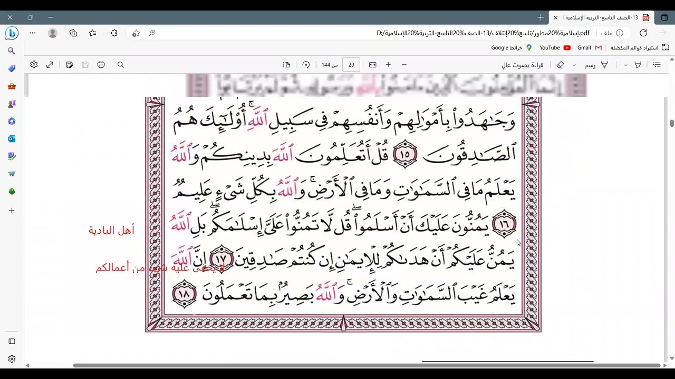Enter full screen PDF view
Image resolution: width=675 pixels, height=379 pixels.
click(x=50, y=65)
